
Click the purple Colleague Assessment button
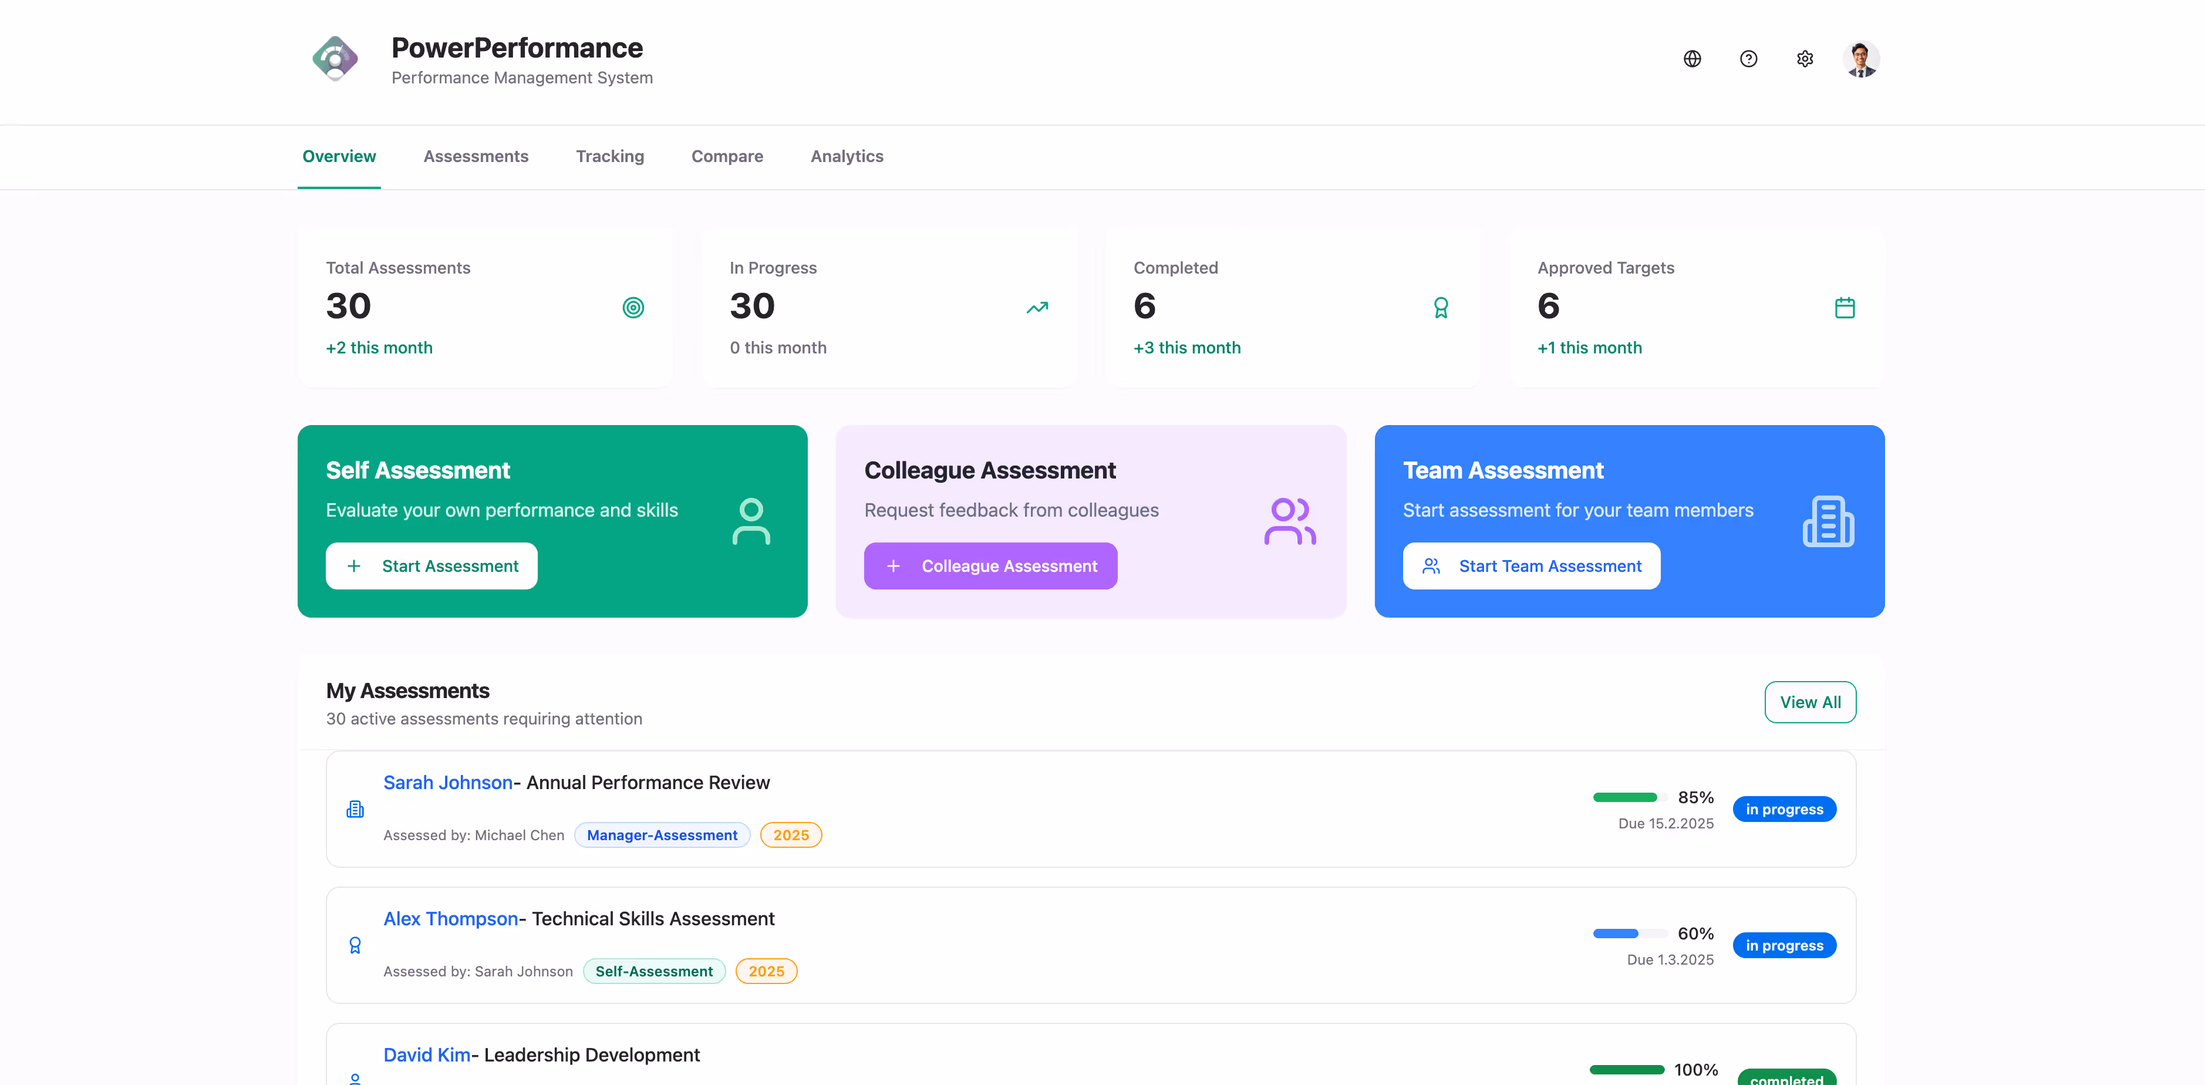click(x=990, y=566)
